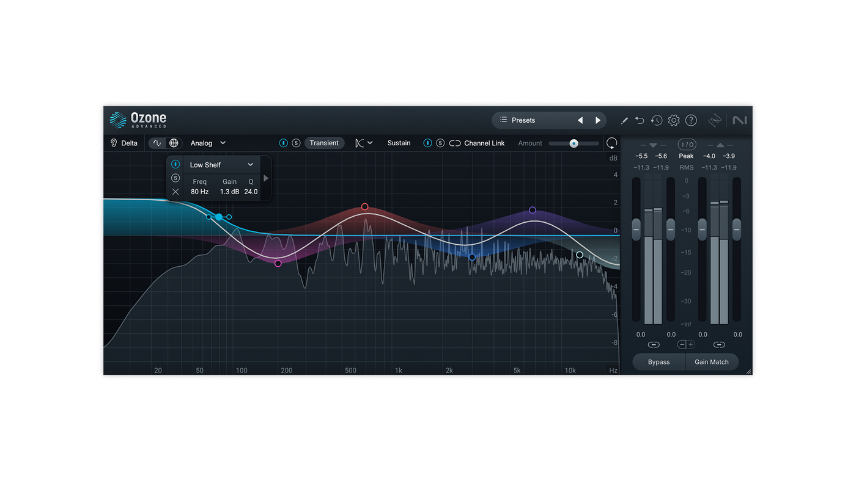Toggle Sustain solo S button
The image size is (856, 481).
point(440,143)
